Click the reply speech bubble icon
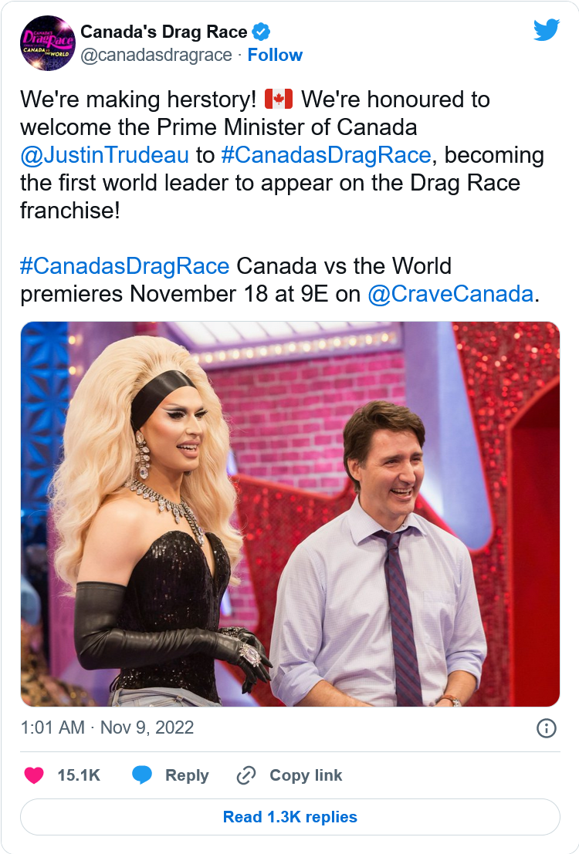The height and width of the screenshot is (854, 579). 142,775
